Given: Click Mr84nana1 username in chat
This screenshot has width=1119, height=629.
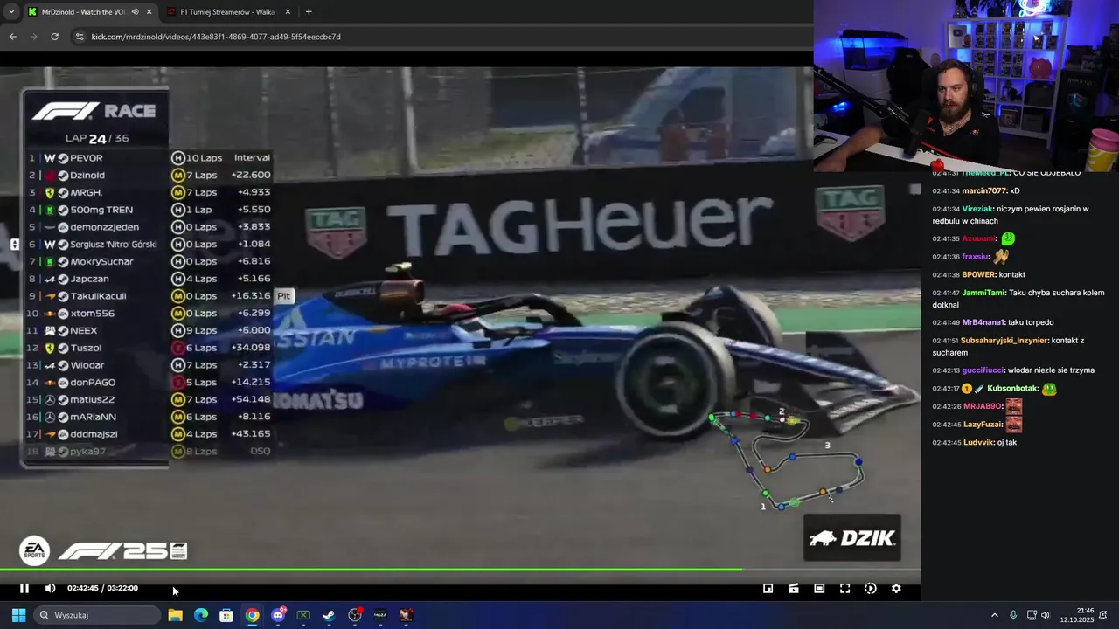Looking at the screenshot, I should 983,323.
